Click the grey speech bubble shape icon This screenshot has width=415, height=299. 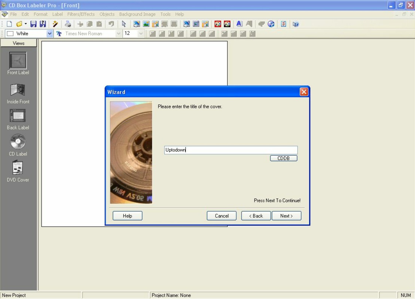point(261,24)
